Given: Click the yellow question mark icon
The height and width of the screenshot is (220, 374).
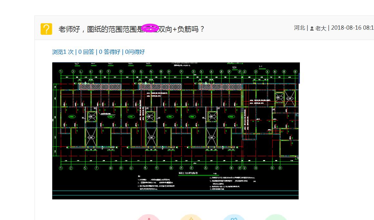Looking at the screenshot, I should coord(46,29).
